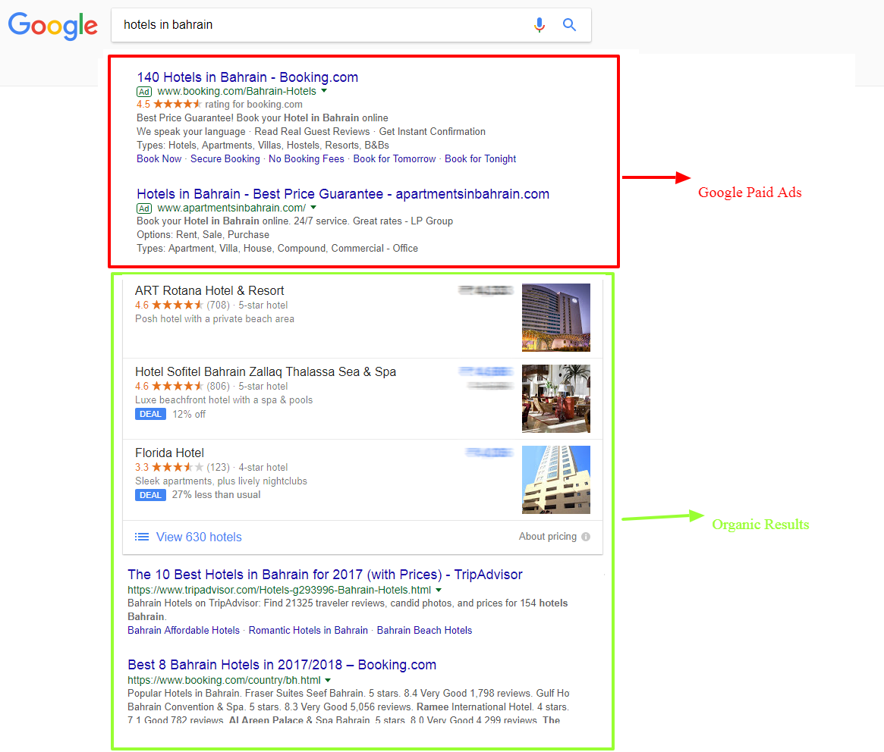Image resolution: width=884 pixels, height=752 pixels.
Task: Click the Bahrain Beach Hotels sitelink
Action: [424, 630]
